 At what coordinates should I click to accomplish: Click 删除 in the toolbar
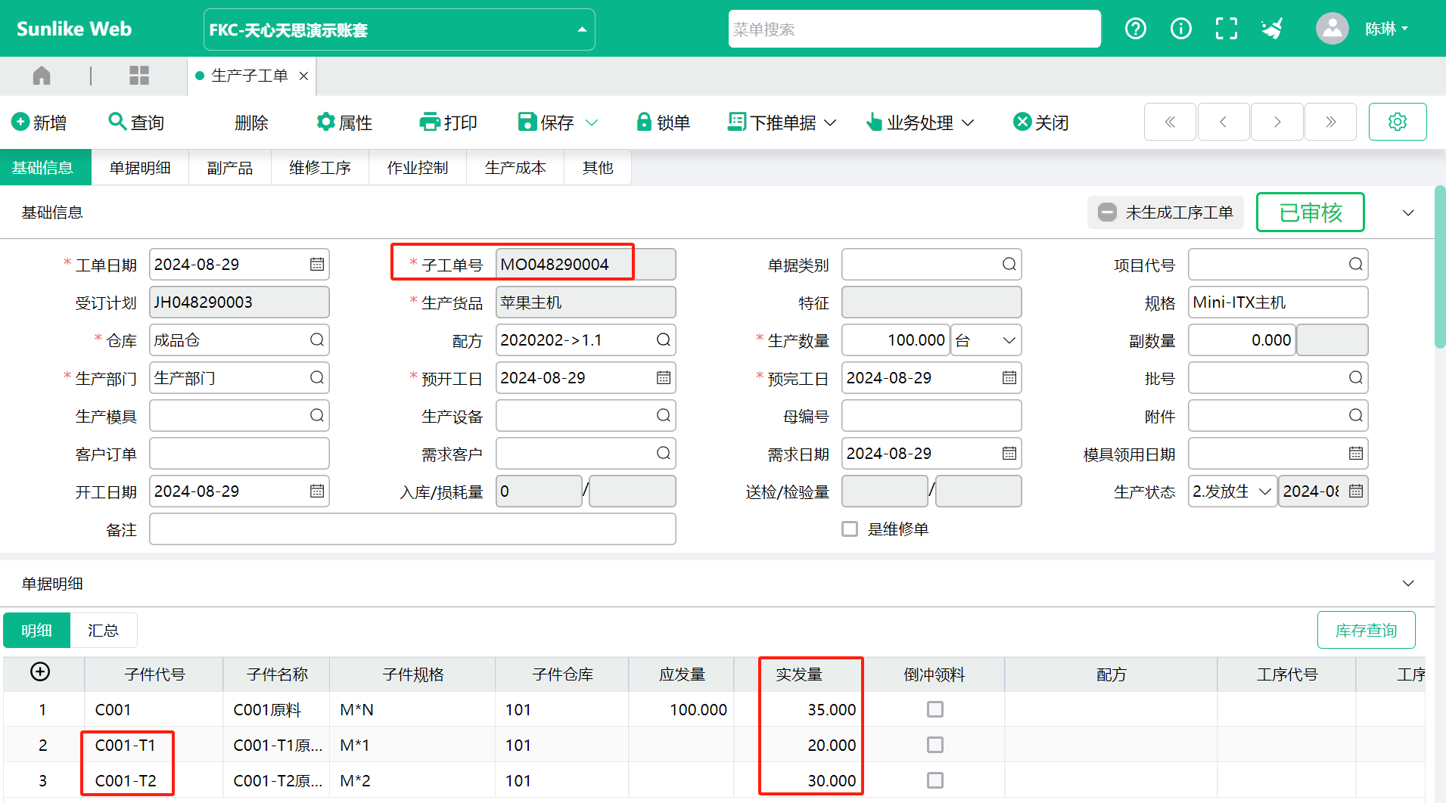[x=251, y=122]
